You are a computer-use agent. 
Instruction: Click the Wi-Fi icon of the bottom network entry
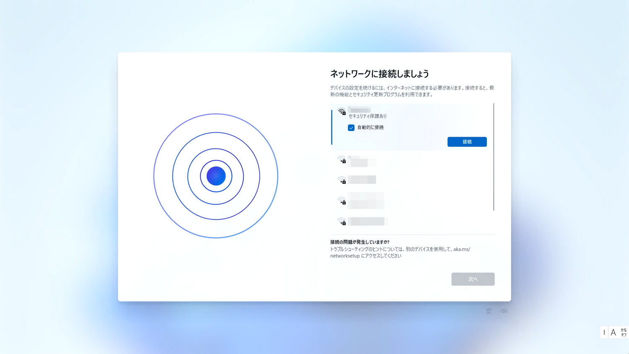click(341, 221)
